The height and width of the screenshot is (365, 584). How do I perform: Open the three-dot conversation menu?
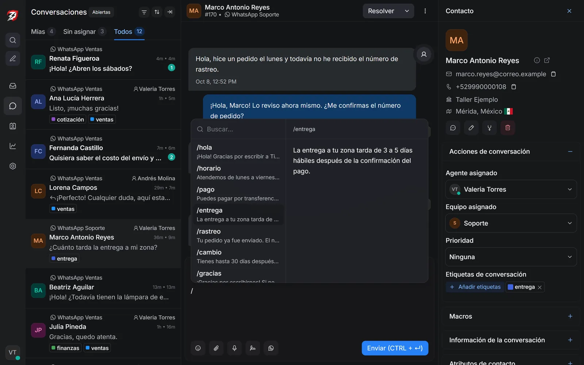click(425, 11)
